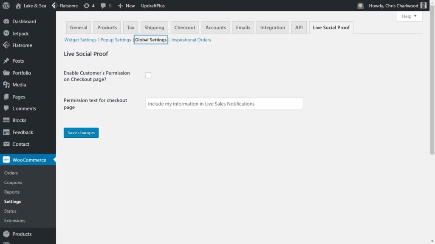Image resolution: width=435 pixels, height=244 pixels.
Task: Switch to the API tab
Action: 299,28
